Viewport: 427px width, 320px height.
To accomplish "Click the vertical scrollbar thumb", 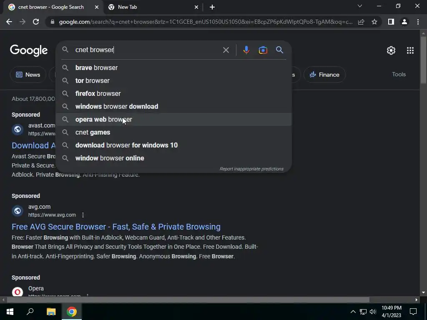I will pos(423,60).
